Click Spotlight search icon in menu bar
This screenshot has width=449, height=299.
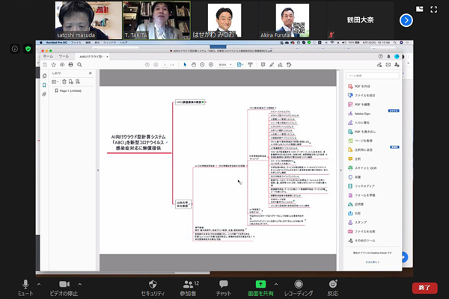coord(395,43)
